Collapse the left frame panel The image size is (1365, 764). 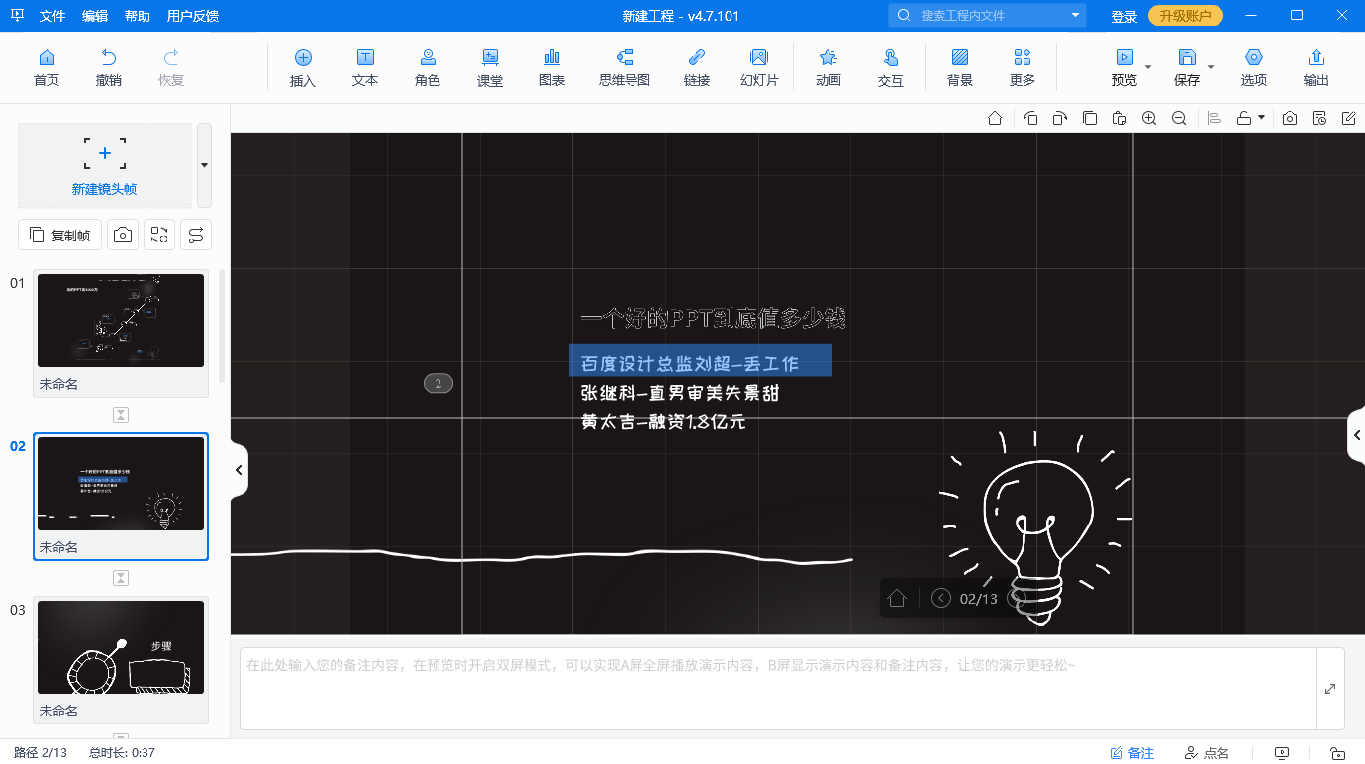[239, 470]
